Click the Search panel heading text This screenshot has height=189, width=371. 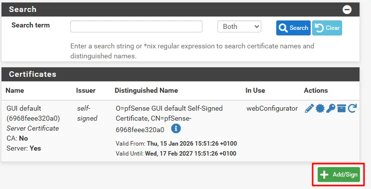point(22,9)
